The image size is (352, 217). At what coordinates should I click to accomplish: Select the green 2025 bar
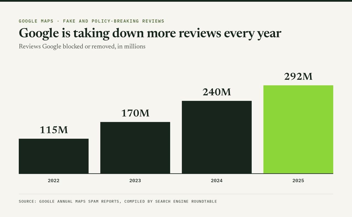(298, 130)
